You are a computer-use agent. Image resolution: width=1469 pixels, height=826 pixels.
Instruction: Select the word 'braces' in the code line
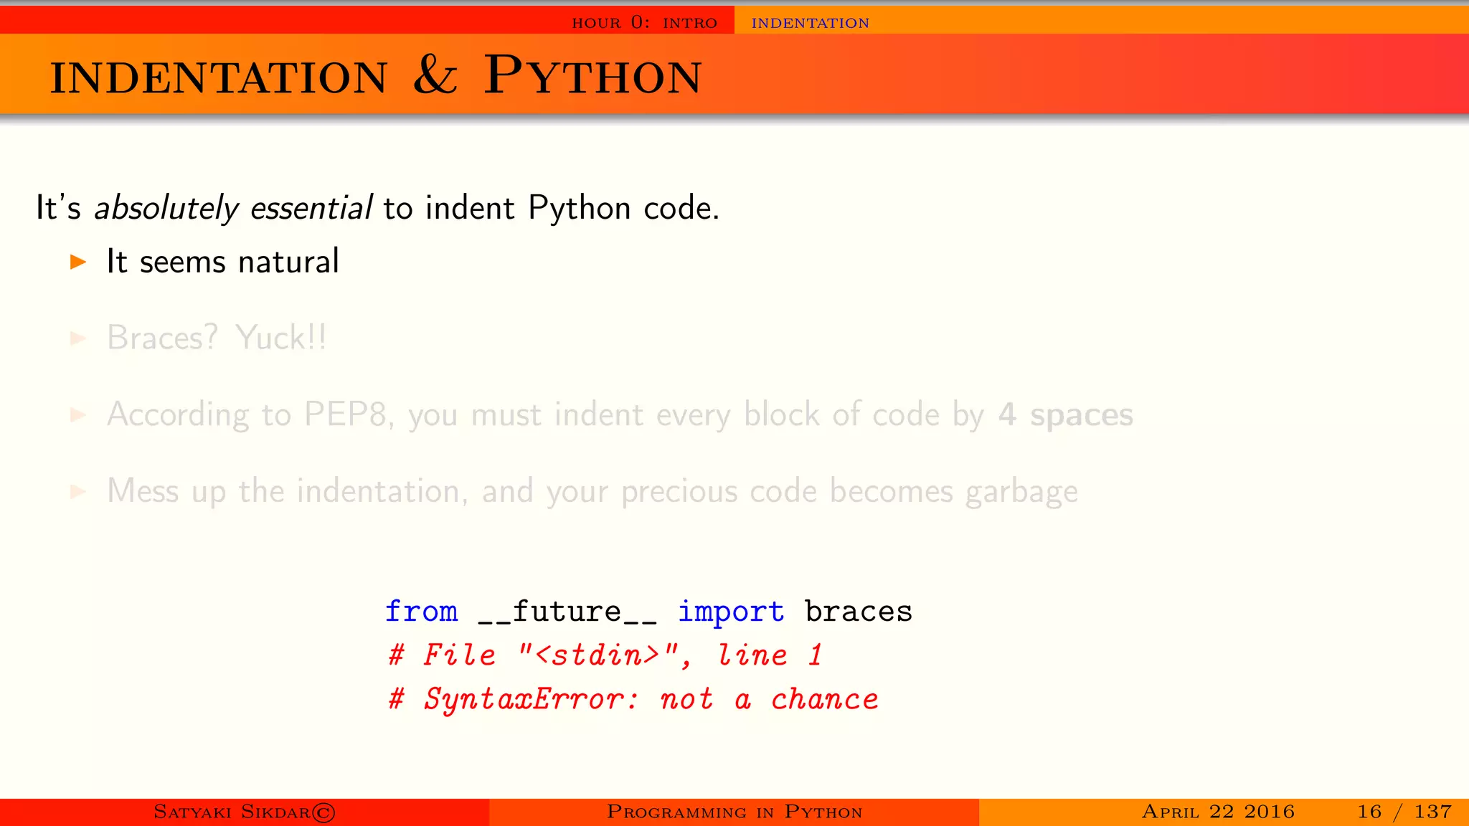pyautogui.click(x=858, y=611)
